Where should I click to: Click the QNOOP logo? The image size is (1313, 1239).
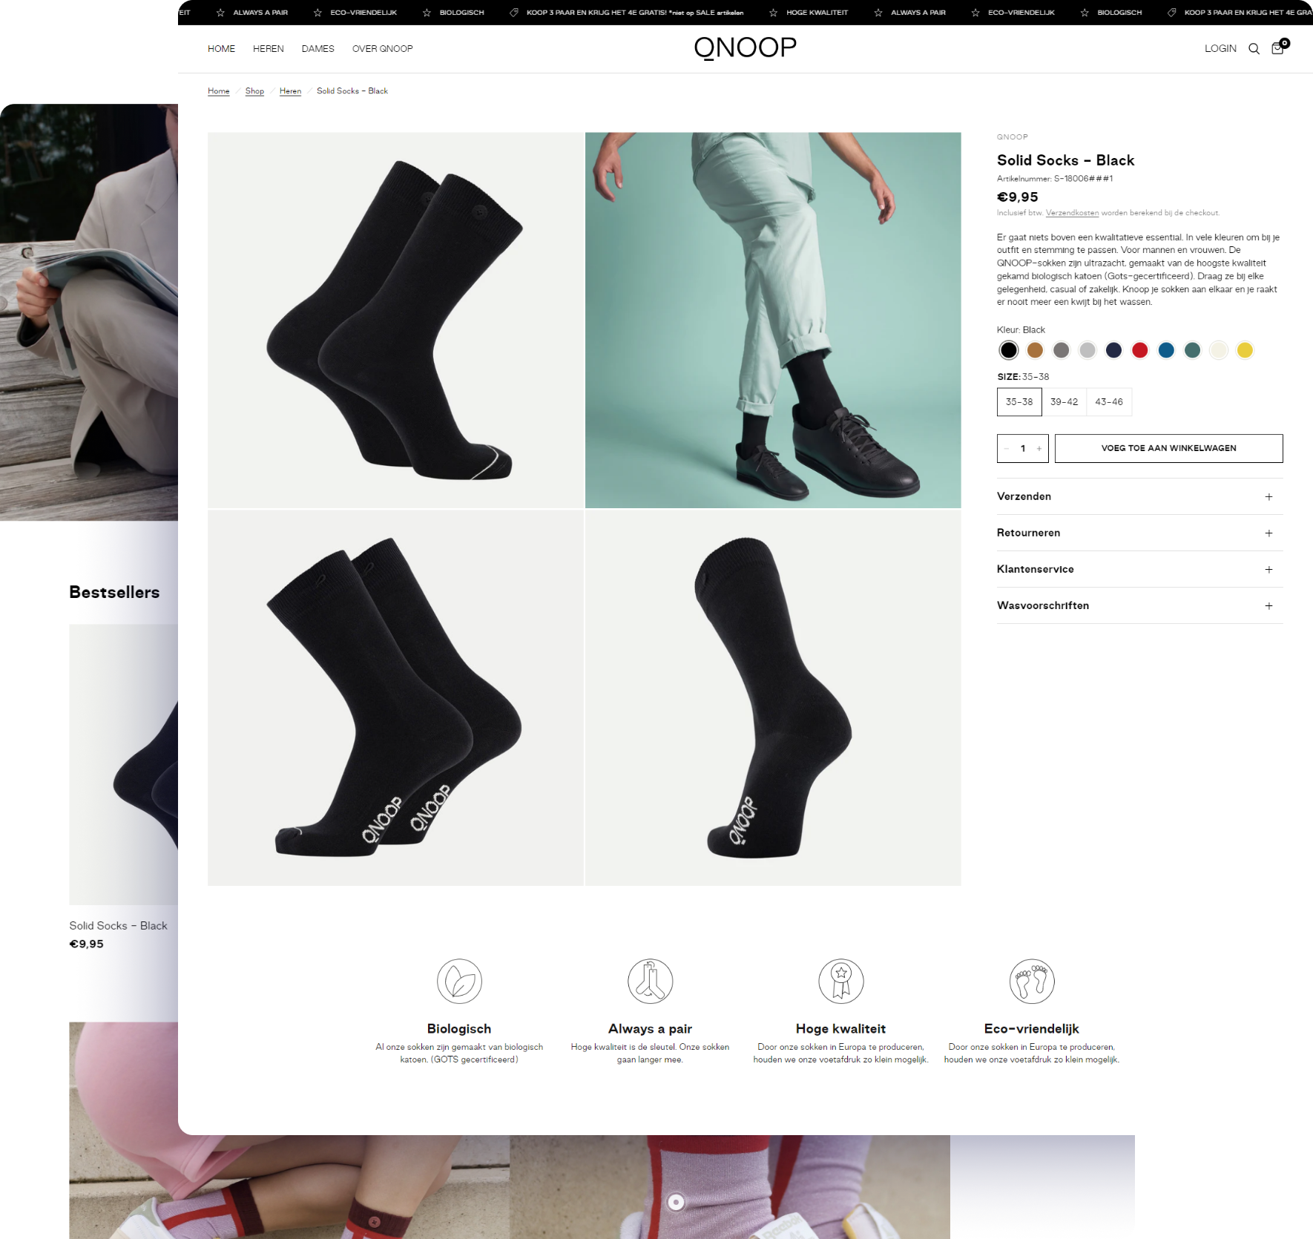(745, 48)
